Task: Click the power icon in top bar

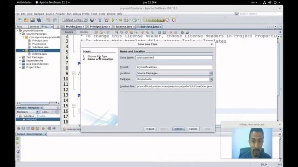Action: click(x=275, y=2)
